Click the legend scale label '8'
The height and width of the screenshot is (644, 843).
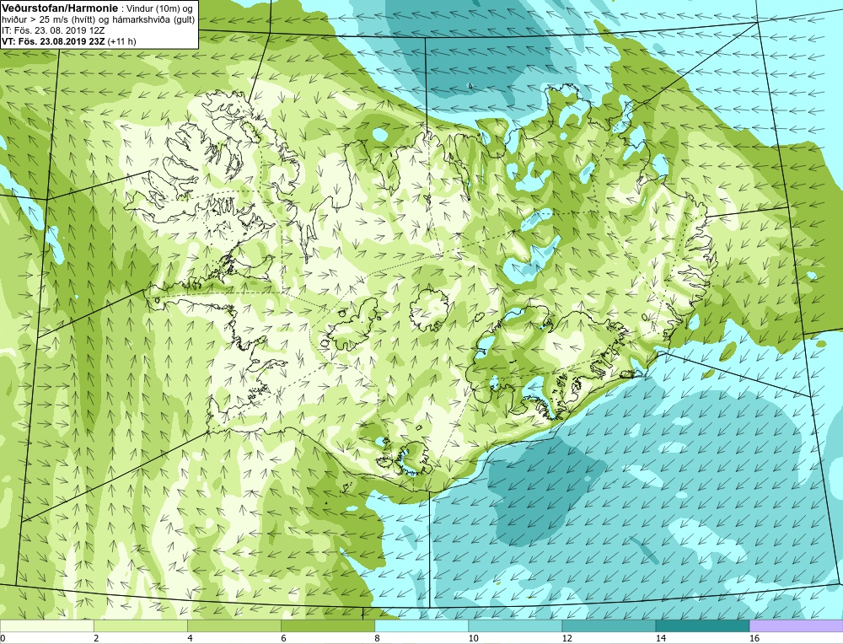point(378,638)
